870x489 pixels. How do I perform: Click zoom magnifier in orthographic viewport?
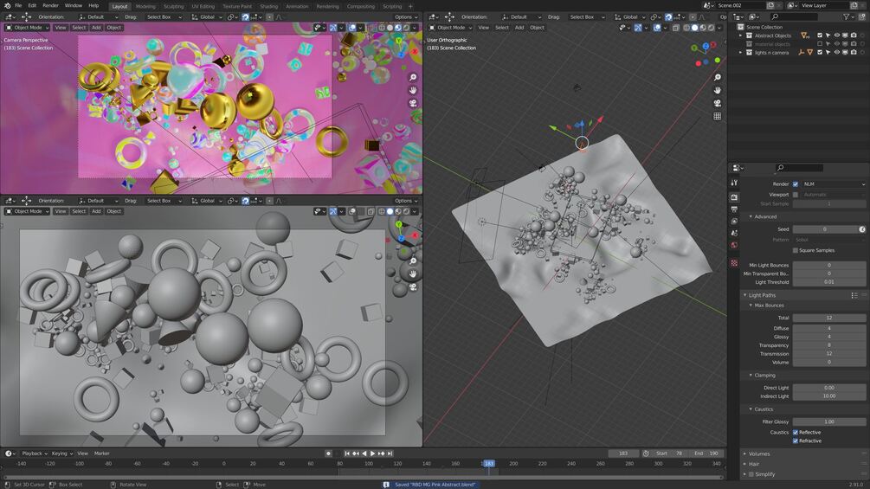pos(718,77)
